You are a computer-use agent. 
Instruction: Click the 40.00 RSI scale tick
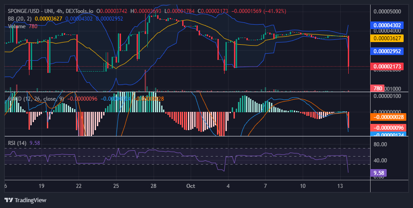[x=380, y=160]
